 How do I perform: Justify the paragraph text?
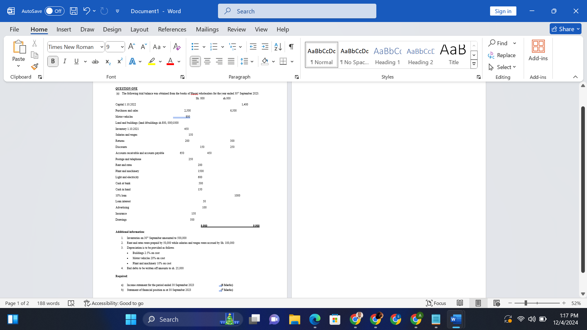[231, 61]
